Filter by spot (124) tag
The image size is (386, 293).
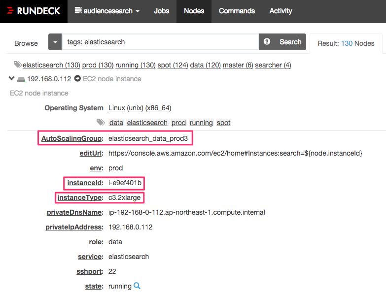(173, 65)
